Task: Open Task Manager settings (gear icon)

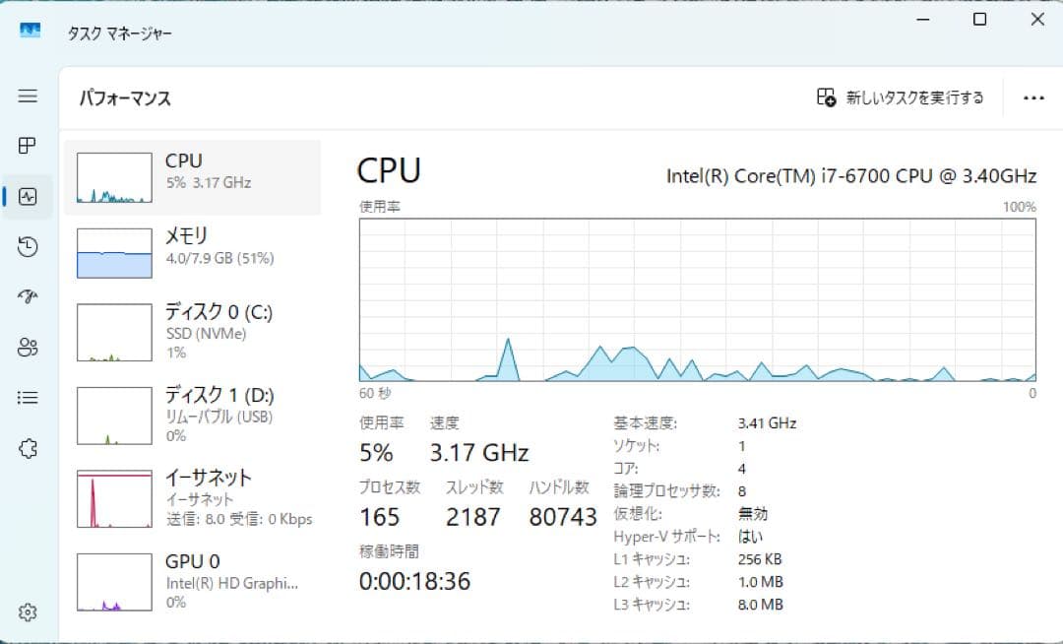Action: point(28,612)
